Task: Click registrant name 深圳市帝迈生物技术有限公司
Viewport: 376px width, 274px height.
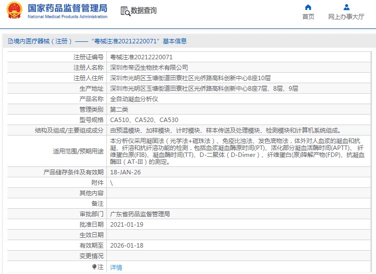Action: pyautogui.click(x=149, y=67)
